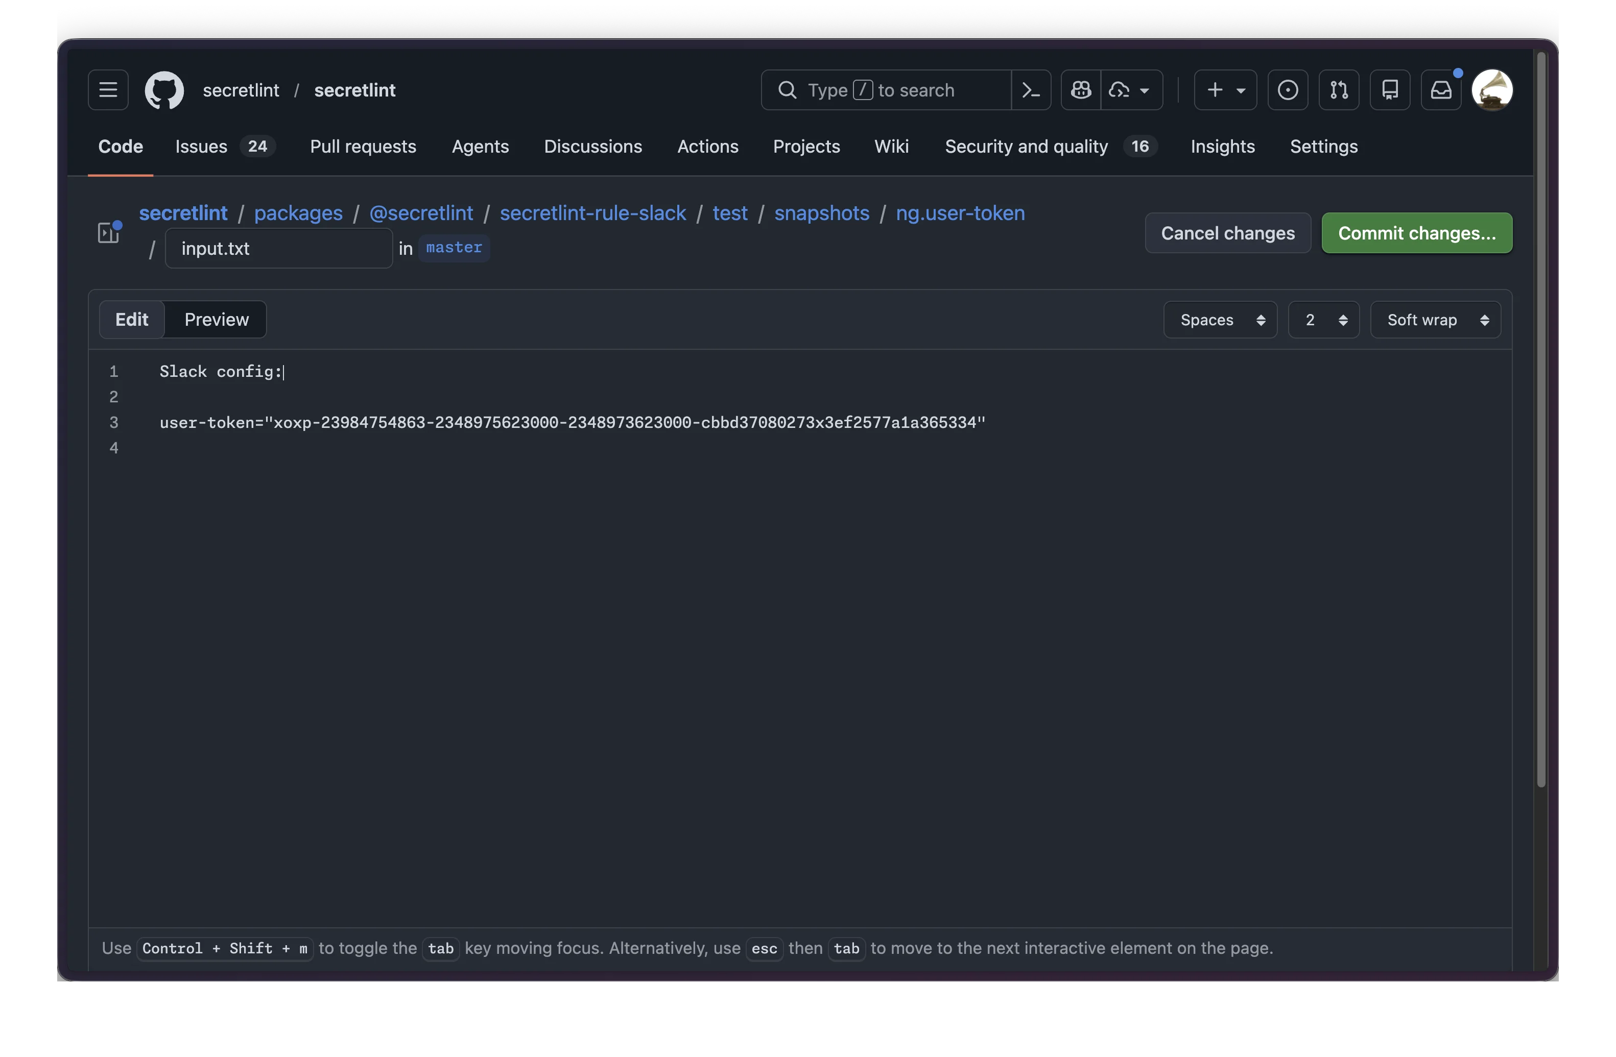Open the Issues tab

point(202,147)
